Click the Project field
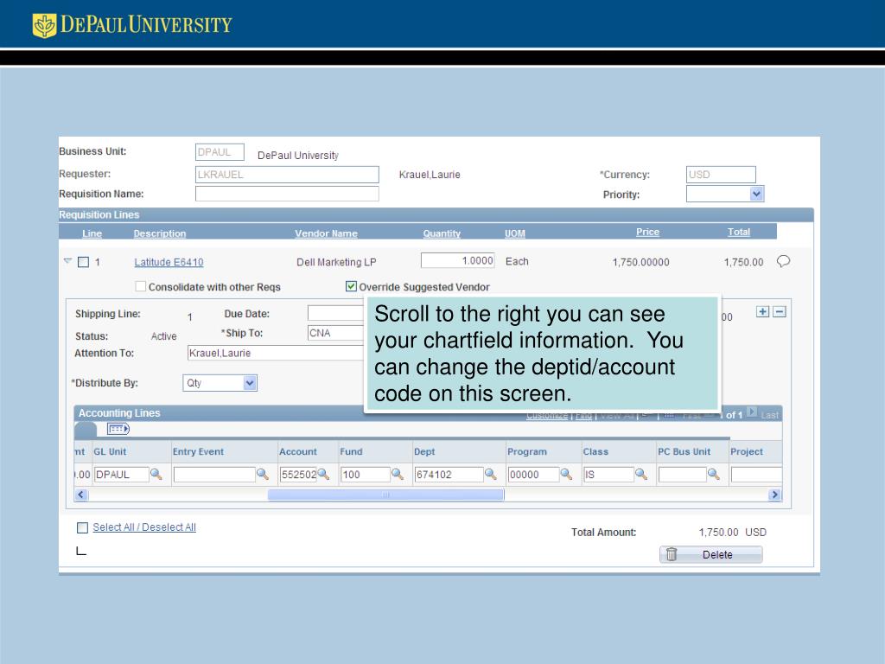The image size is (885, 664). [x=756, y=475]
